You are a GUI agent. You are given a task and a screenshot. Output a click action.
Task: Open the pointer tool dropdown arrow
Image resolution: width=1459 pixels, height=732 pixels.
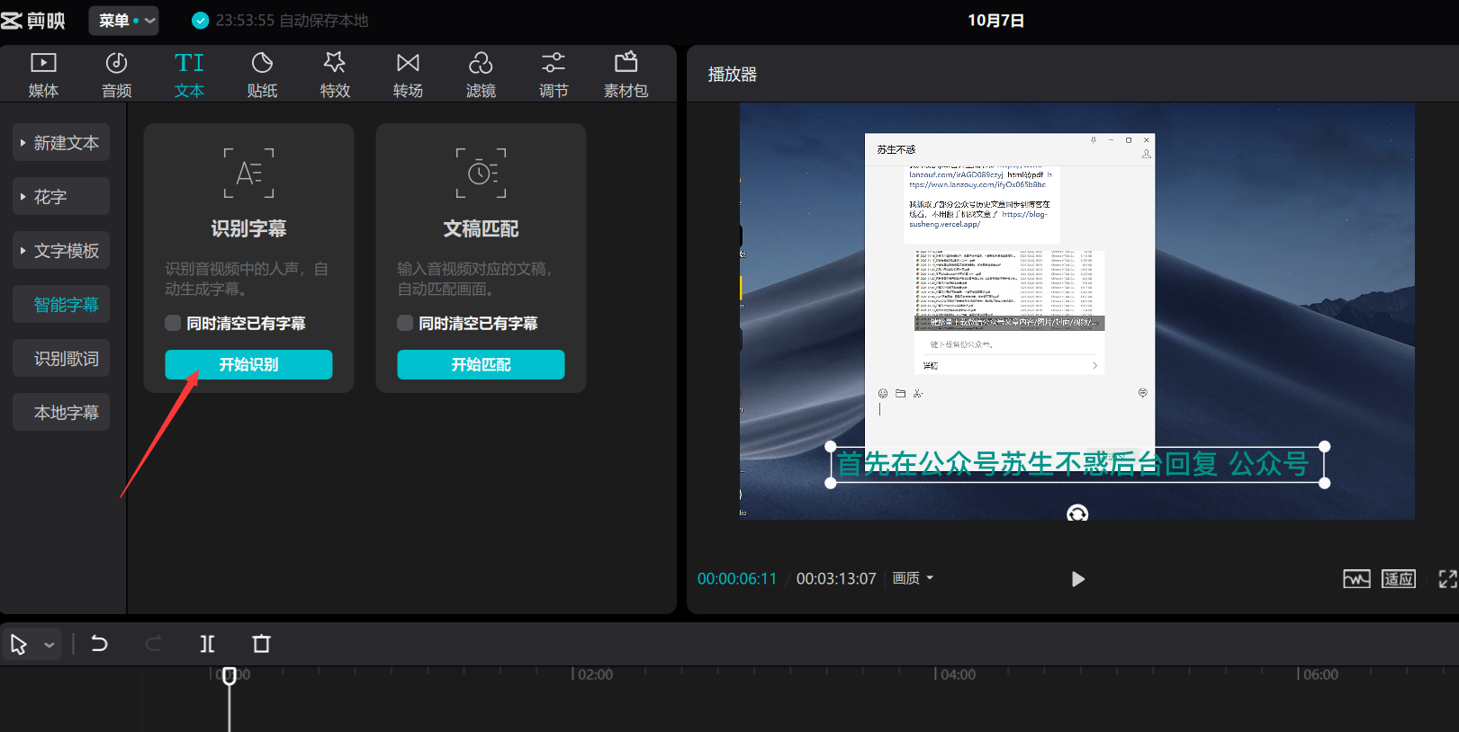coord(50,645)
